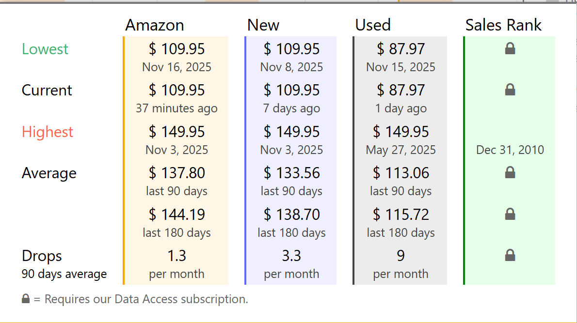Select the Amazon column header
This screenshot has width=577, height=323.
(155, 25)
